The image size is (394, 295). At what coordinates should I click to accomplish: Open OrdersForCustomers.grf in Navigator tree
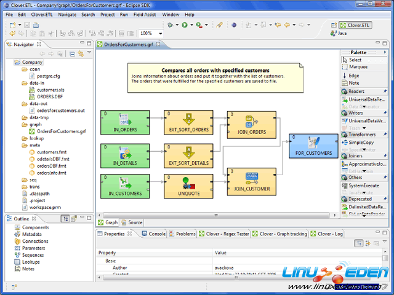tap(61, 131)
